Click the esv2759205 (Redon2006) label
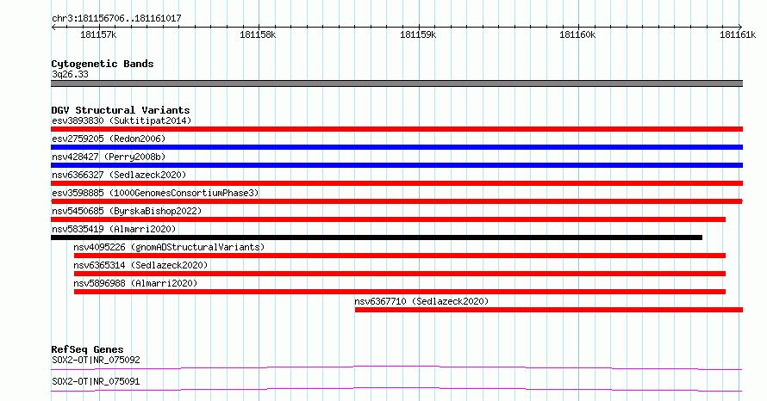This screenshot has height=401, width=767. [x=109, y=139]
